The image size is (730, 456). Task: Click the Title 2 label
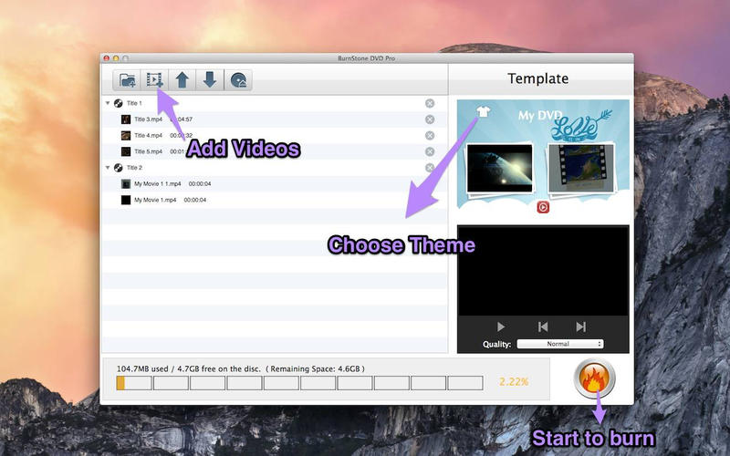[134, 168]
